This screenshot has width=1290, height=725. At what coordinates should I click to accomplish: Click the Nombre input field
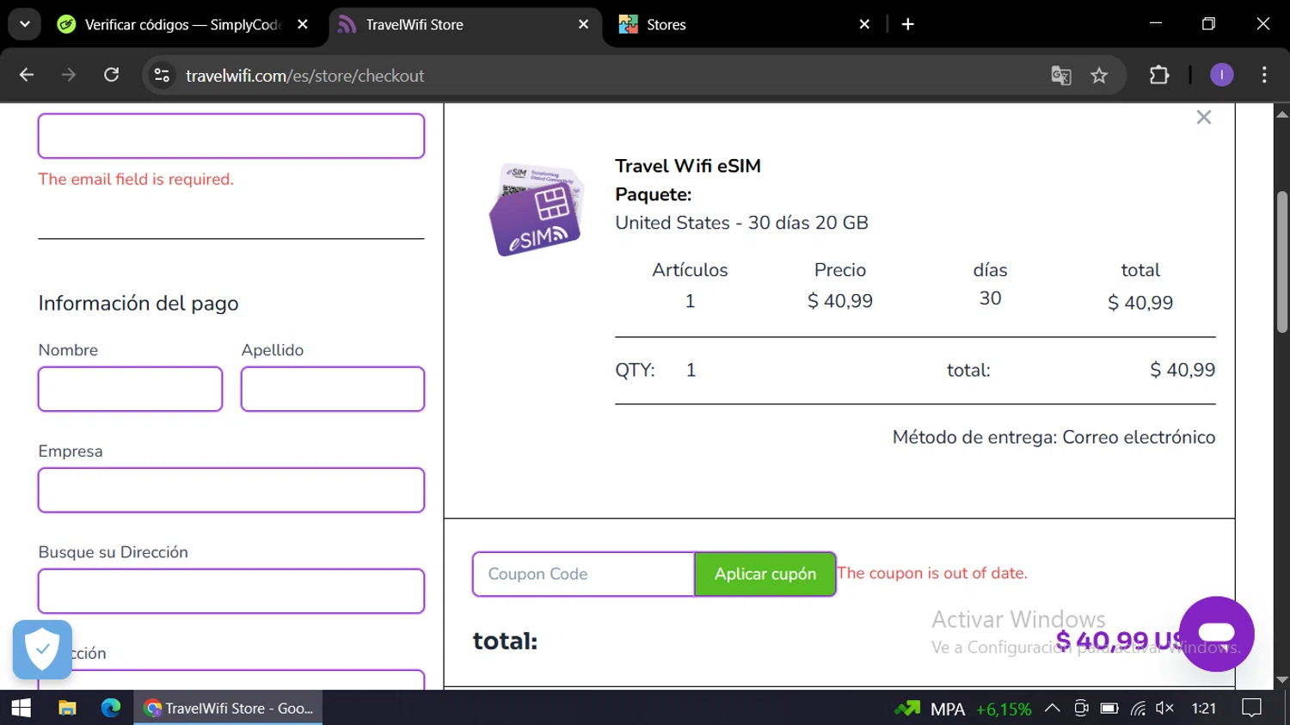(131, 389)
